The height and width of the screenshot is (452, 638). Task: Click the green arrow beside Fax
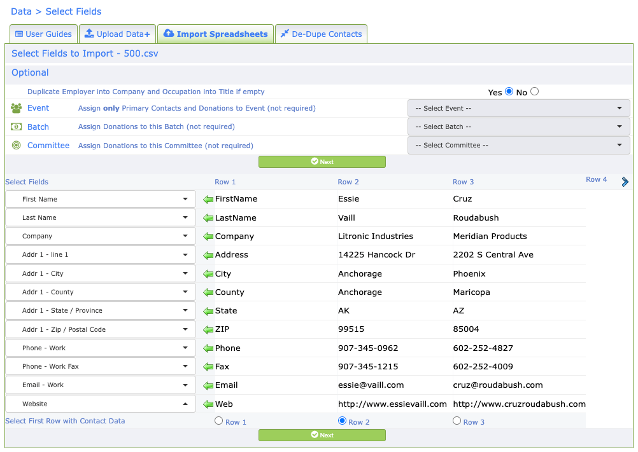pyautogui.click(x=208, y=367)
